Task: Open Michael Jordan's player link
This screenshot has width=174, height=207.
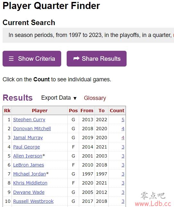Action: click(x=29, y=174)
